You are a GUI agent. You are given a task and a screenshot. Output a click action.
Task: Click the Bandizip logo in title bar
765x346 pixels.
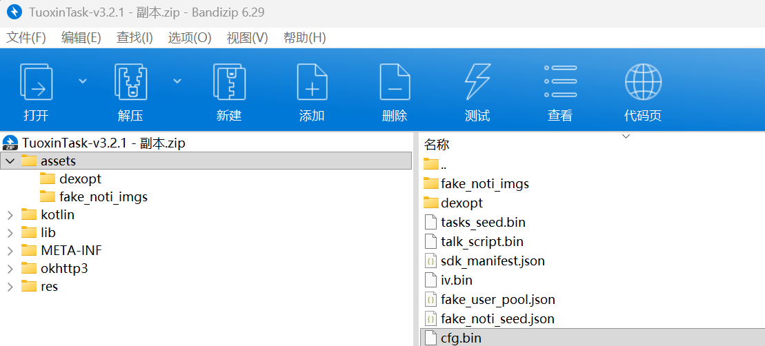coord(15,12)
